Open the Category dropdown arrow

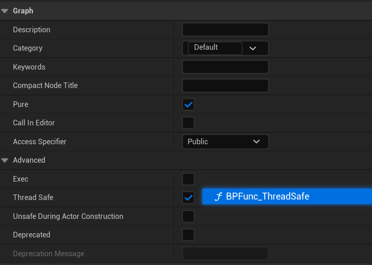pyautogui.click(x=253, y=48)
